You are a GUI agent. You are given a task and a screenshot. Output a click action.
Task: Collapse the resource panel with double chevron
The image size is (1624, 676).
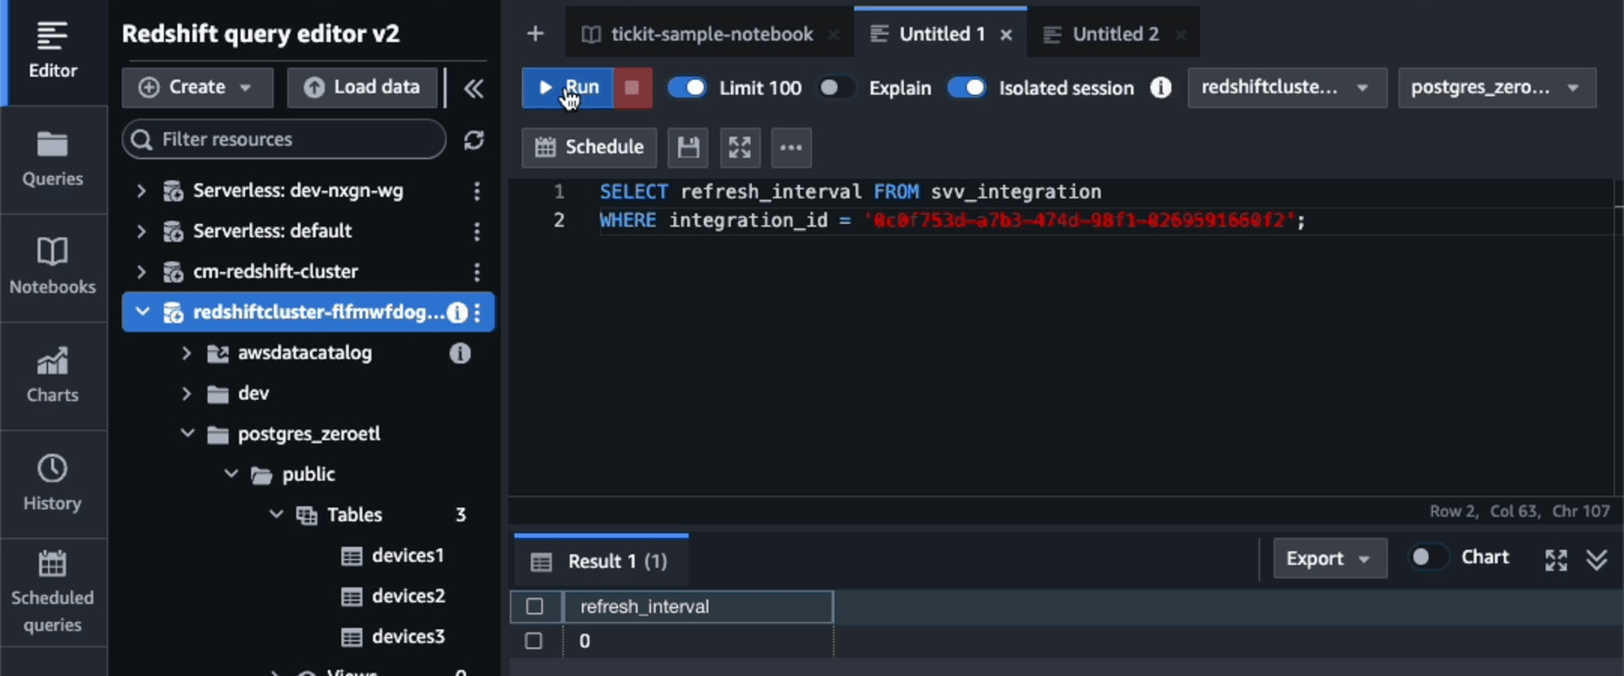473,88
